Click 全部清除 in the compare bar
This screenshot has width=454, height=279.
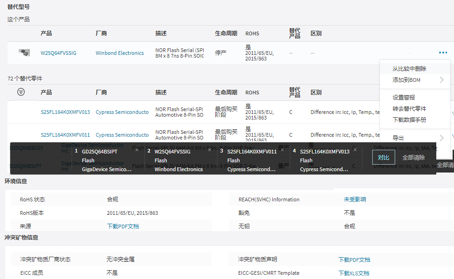coord(413,158)
